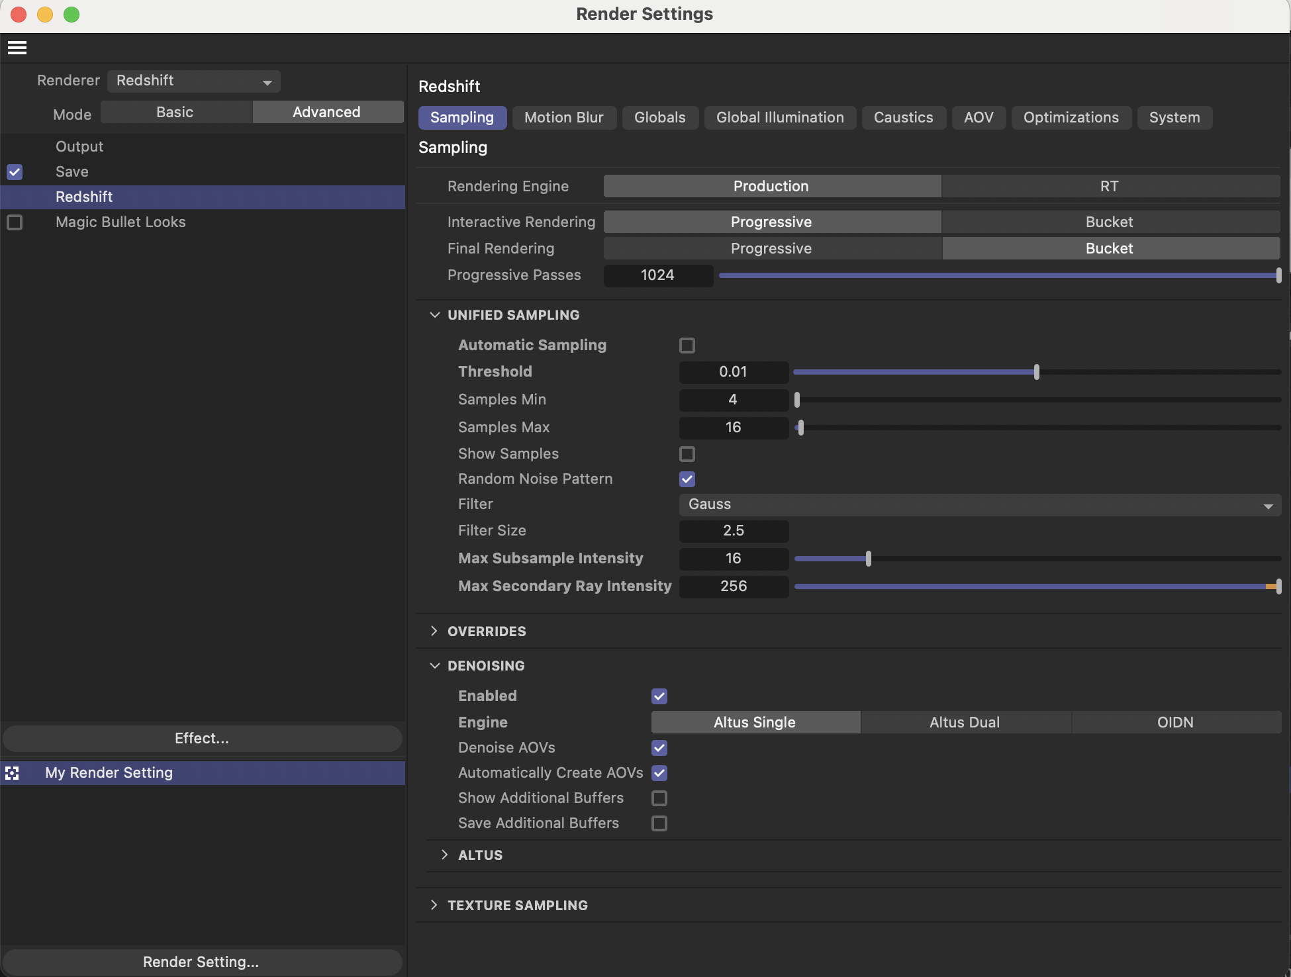
Task: Open the Globals tab
Action: pyautogui.click(x=660, y=118)
